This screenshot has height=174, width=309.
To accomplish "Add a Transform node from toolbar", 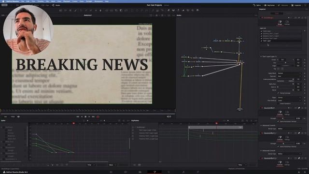I will (126, 10).
